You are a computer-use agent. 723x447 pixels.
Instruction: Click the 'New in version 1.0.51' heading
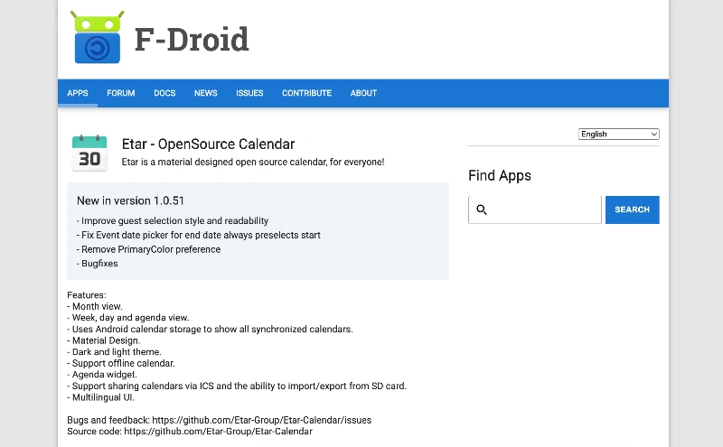(x=130, y=200)
